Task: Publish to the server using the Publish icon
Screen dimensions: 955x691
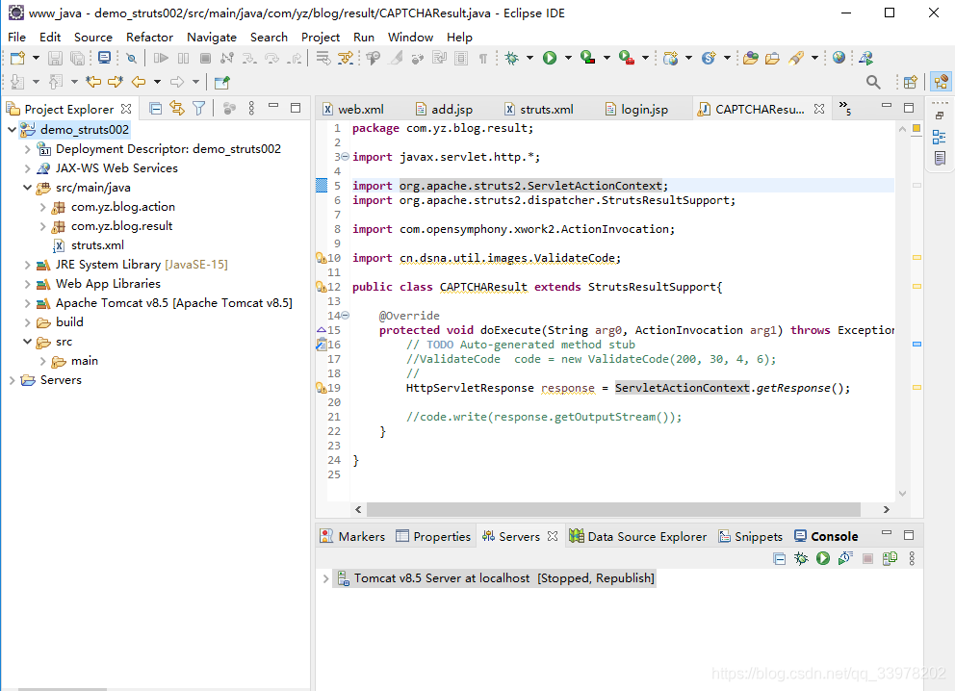Action: pyautogui.click(x=890, y=558)
